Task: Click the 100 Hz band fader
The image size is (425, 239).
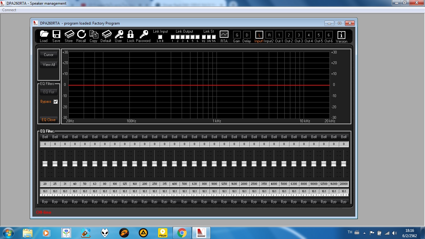Action: (115, 164)
